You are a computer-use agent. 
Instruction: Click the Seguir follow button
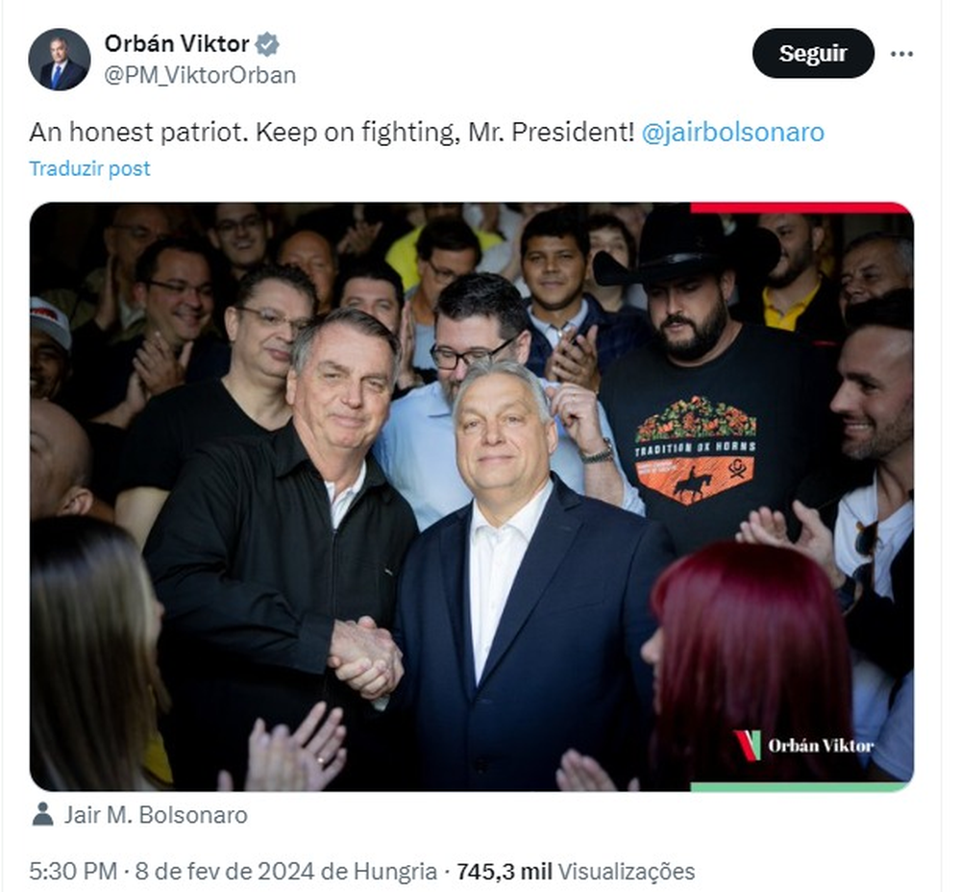[x=813, y=53]
